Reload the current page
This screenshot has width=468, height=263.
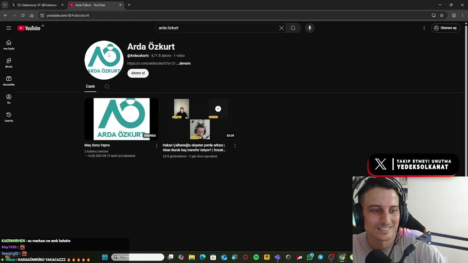23,15
